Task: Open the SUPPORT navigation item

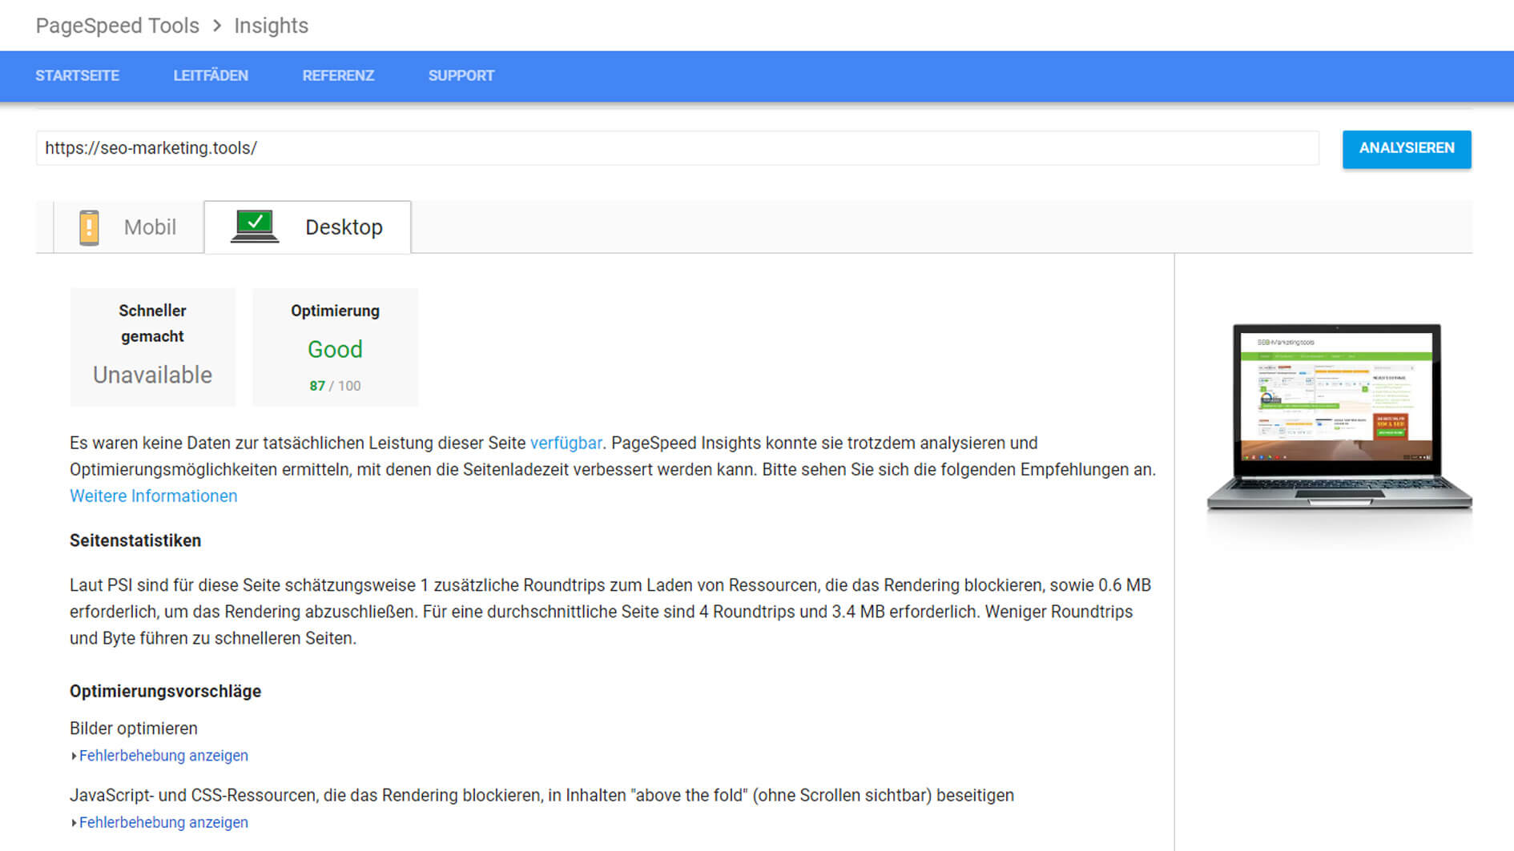Action: pyautogui.click(x=461, y=76)
